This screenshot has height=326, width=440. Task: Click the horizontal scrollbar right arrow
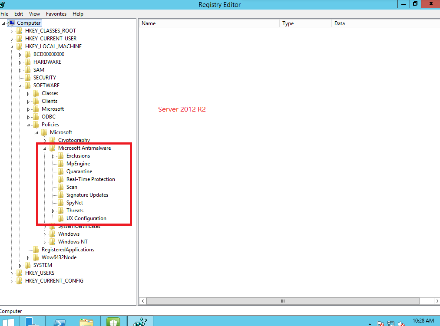[437, 301]
